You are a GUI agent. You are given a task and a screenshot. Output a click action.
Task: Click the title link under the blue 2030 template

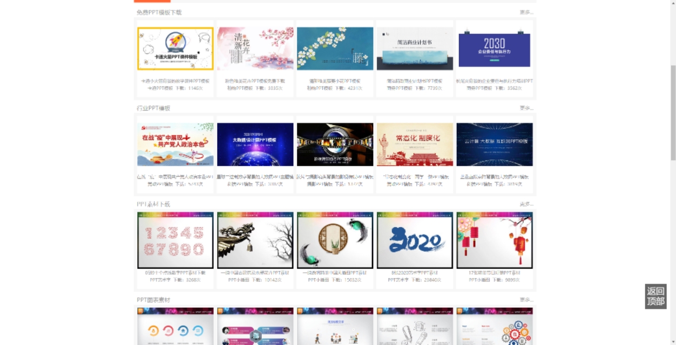click(x=495, y=81)
